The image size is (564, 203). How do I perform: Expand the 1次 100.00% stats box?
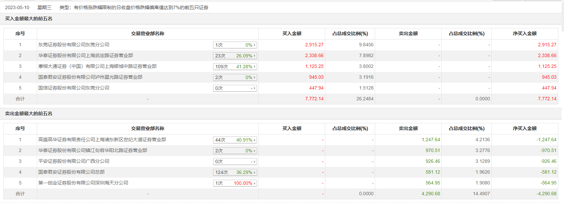[235, 183]
